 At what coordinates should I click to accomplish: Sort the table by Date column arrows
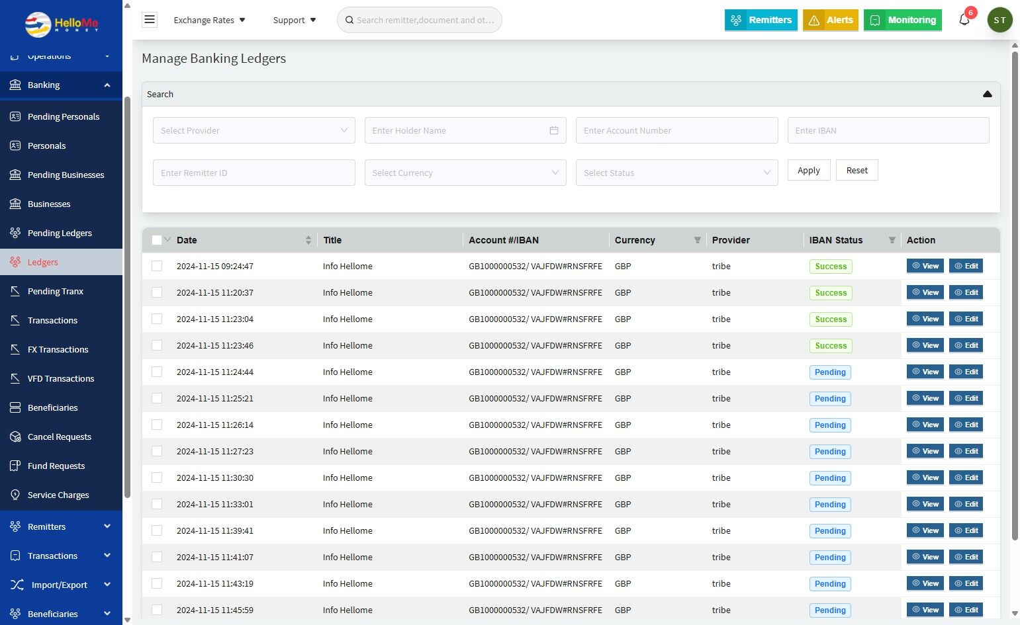pyautogui.click(x=308, y=240)
